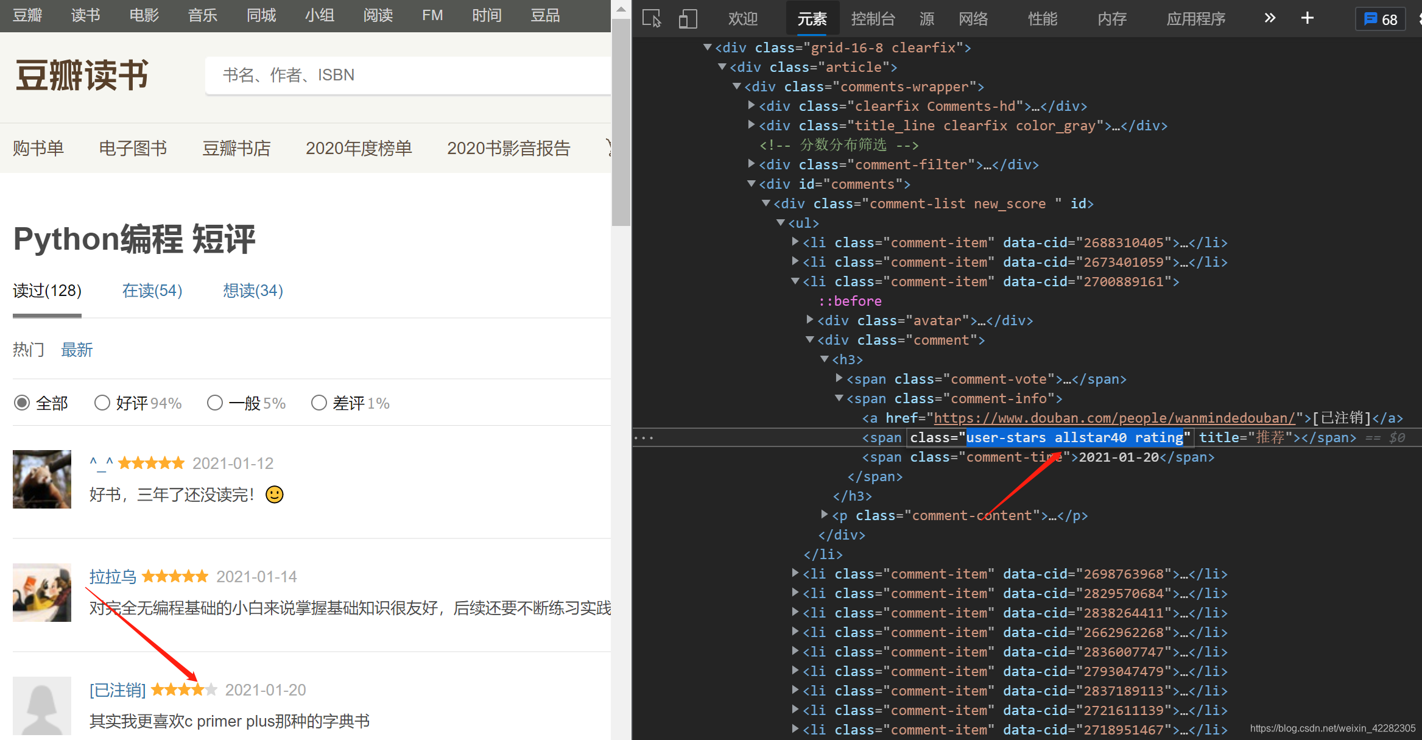Open 购书单 in the book sub-navigation
The width and height of the screenshot is (1422, 740).
tap(38, 148)
